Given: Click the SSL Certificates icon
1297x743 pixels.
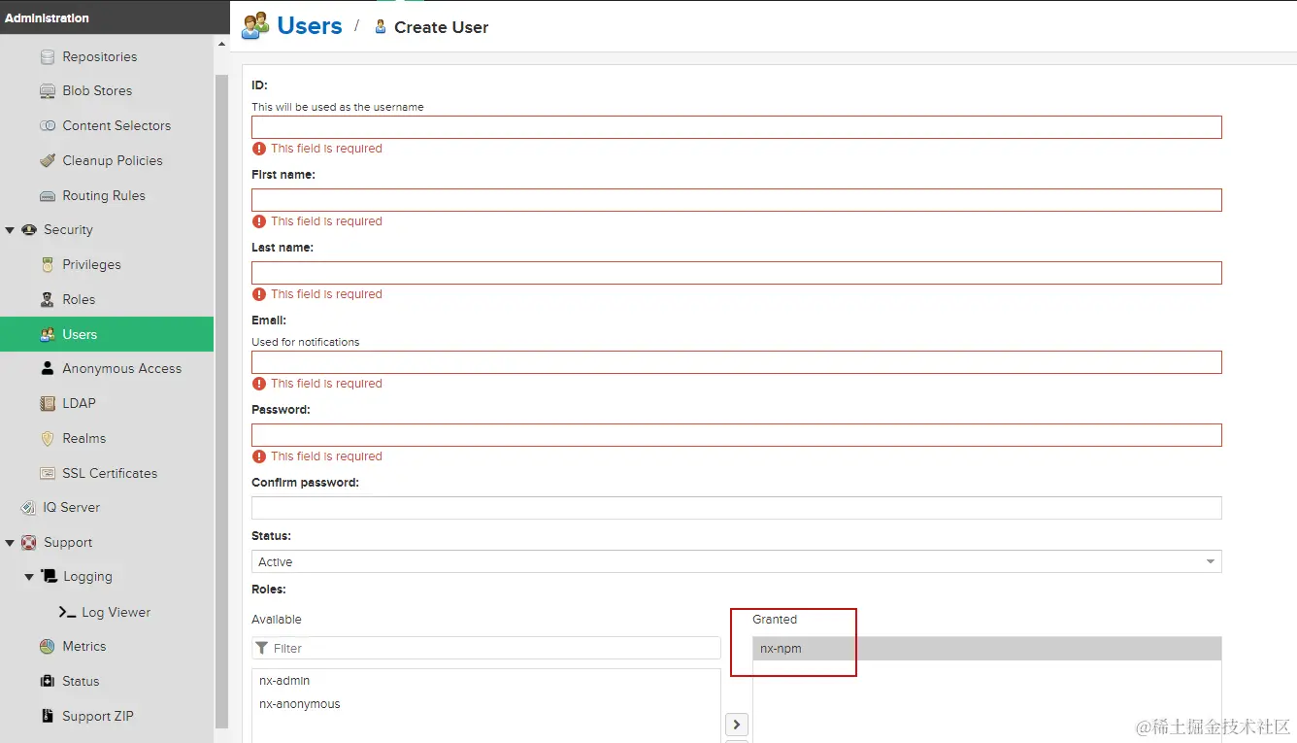Looking at the screenshot, I should [x=47, y=474].
